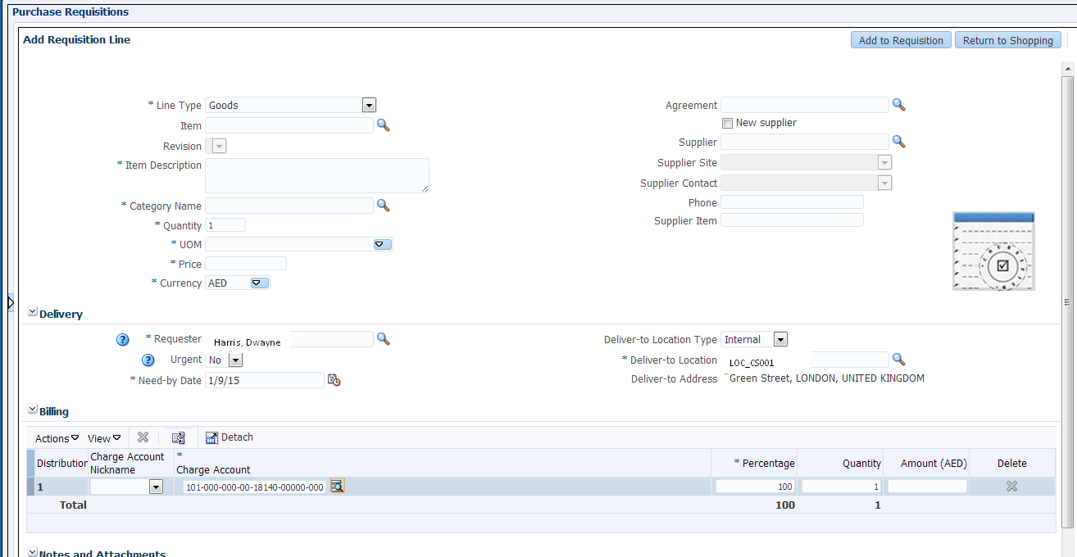Viewport: 1077px width, 557px height.
Task: Open the Category Name lookup
Action: tap(383, 205)
